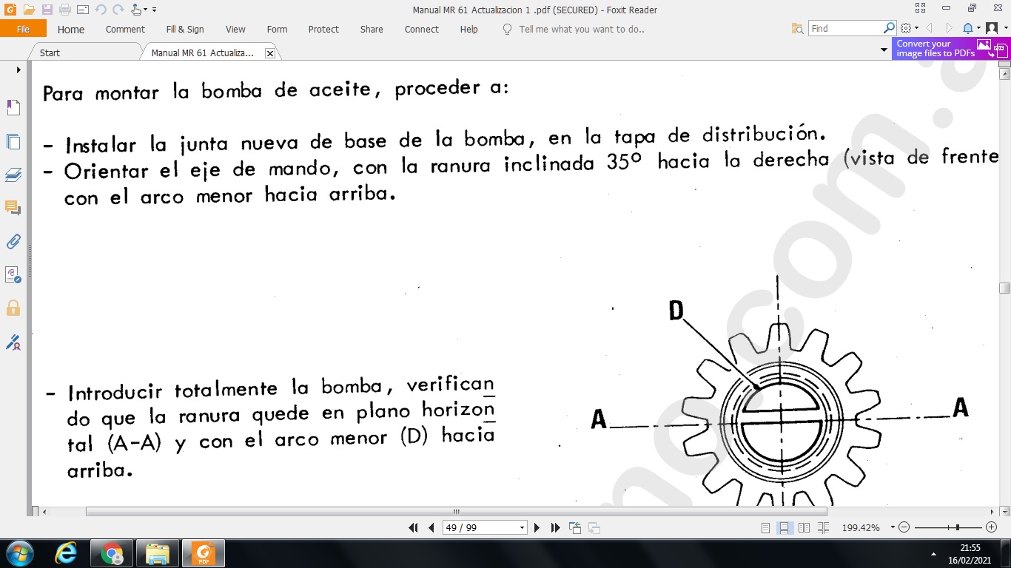Viewport: 1011px width, 568px height.
Task: Open the Attachments paperclip panel icon
Action: (13, 241)
